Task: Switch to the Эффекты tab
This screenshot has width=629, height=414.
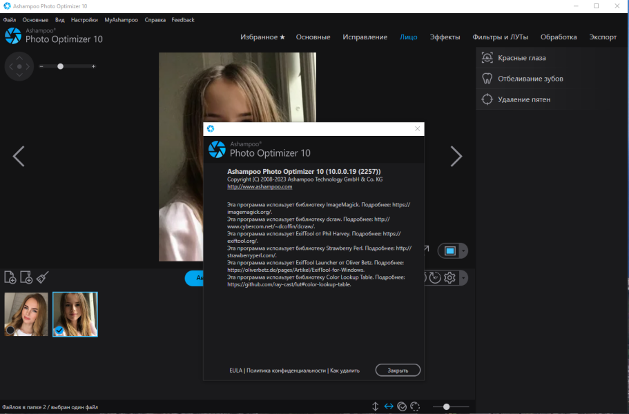Action: (x=445, y=37)
